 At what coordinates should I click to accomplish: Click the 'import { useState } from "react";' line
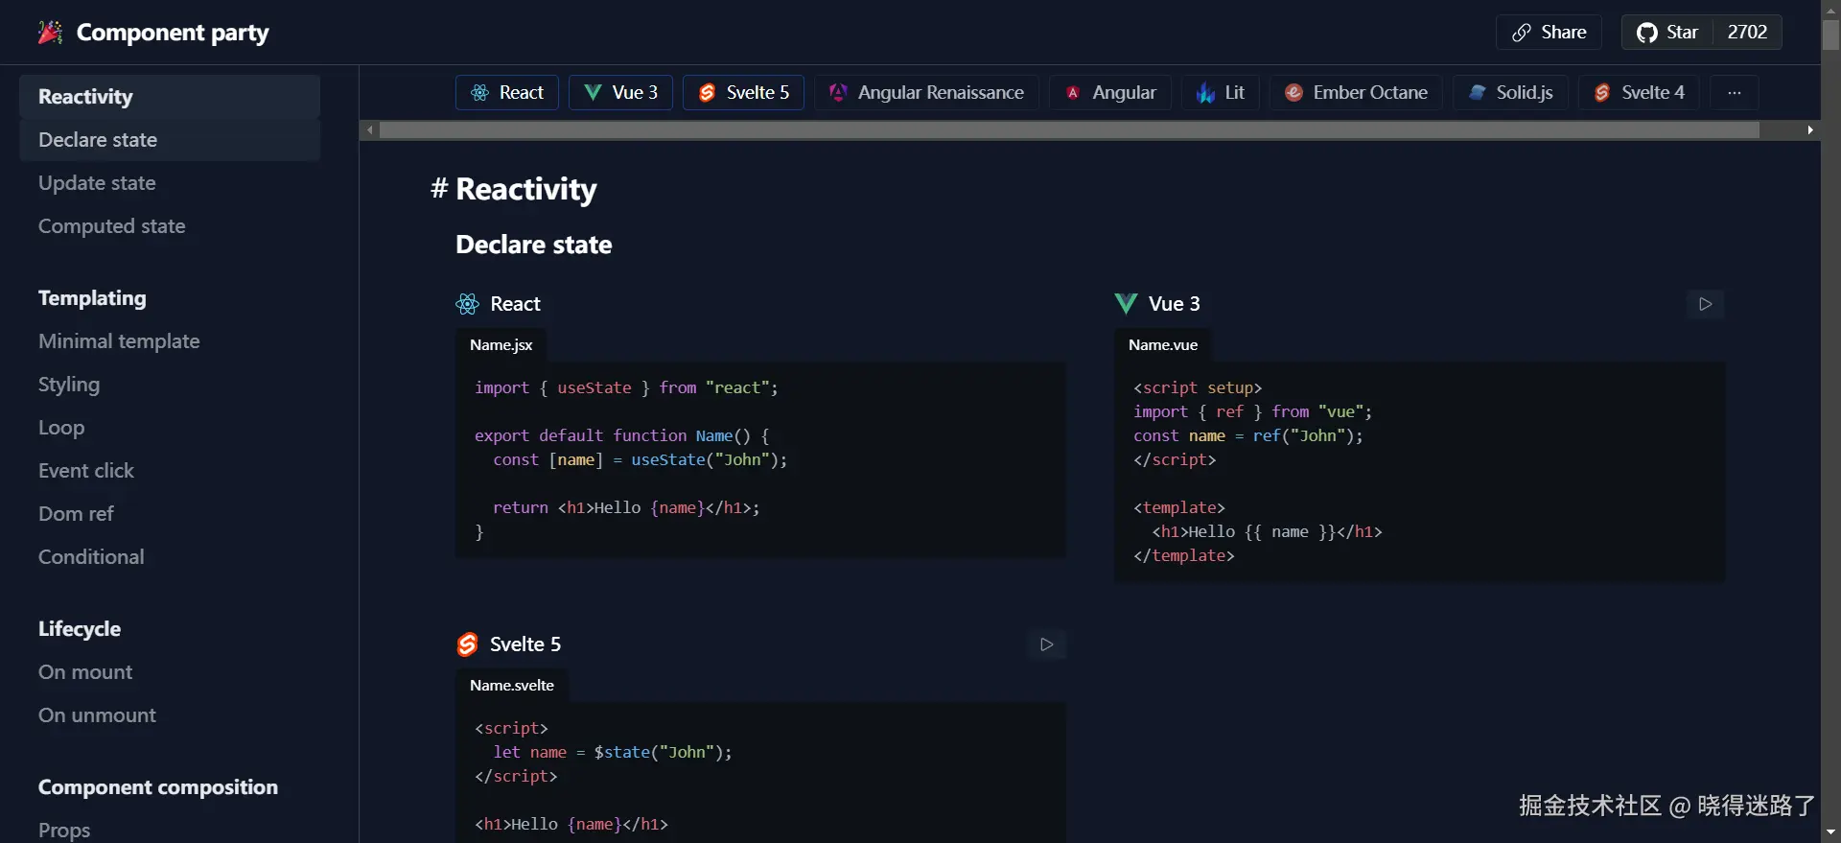(626, 387)
